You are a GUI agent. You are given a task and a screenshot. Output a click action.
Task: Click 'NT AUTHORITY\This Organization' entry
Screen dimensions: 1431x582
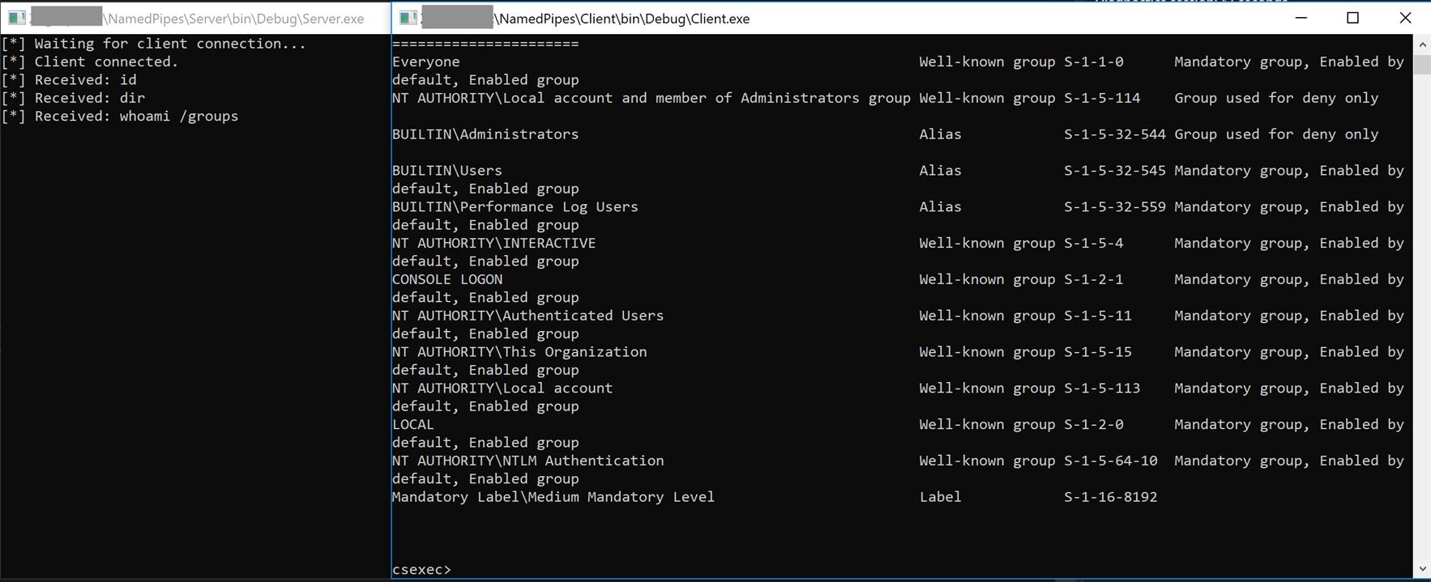coord(519,352)
